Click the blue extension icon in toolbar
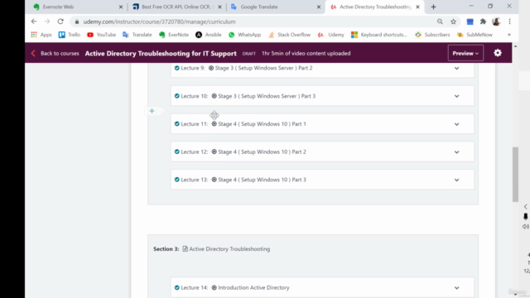530x298 pixels. 470,22
